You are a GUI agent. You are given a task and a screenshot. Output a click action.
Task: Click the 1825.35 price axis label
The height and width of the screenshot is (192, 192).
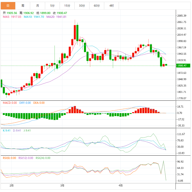point(182,85)
